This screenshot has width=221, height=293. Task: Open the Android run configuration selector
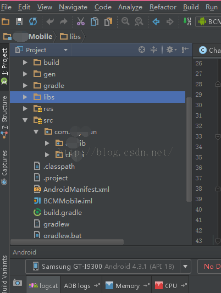pos(208,21)
